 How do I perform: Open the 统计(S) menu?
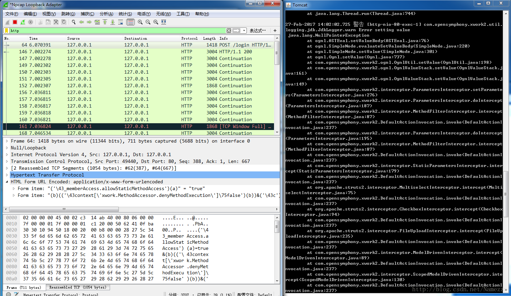(x=125, y=14)
